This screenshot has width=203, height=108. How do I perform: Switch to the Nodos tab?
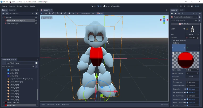pyautogui.click(x=182, y=10)
